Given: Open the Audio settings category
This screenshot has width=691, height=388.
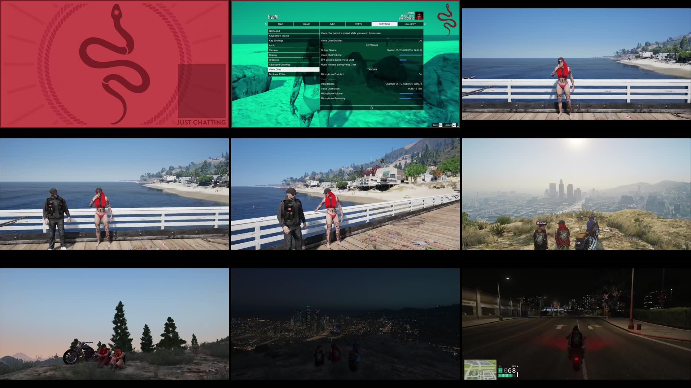Looking at the screenshot, I should [293, 45].
